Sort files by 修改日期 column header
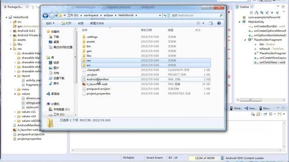Viewport: 289px width, 162px height. tap(146, 30)
